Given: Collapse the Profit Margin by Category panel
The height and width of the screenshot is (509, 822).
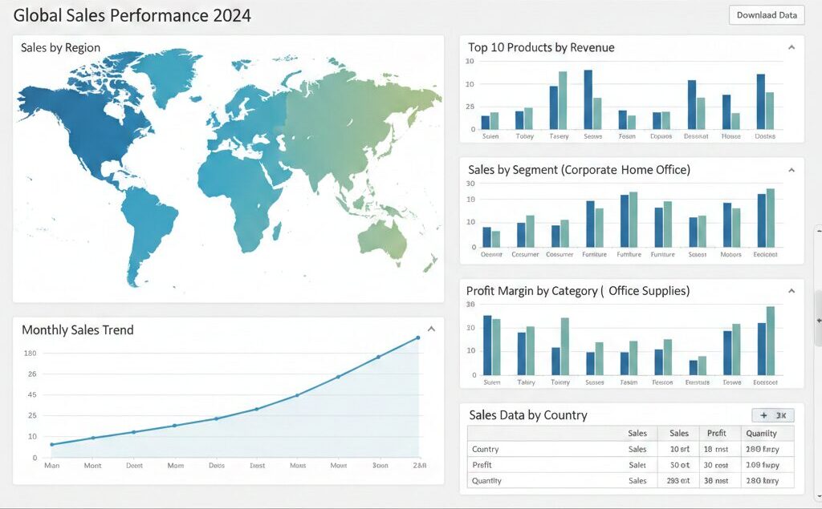Looking at the screenshot, I should tap(791, 291).
